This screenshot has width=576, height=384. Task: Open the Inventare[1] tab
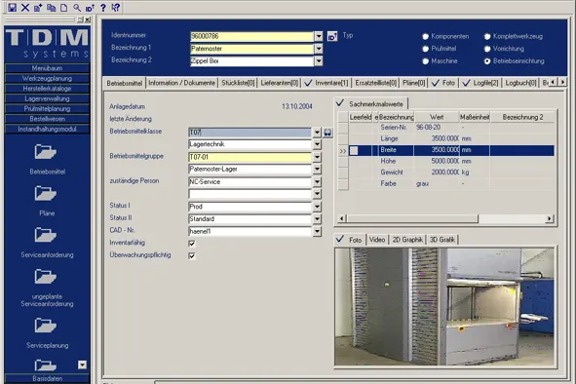click(x=326, y=83)
